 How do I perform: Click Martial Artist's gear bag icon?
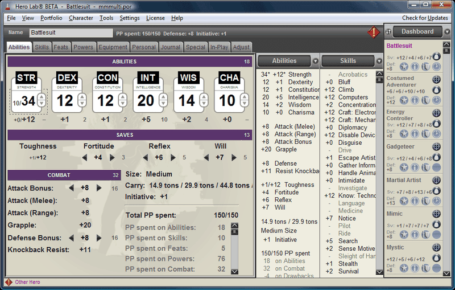(x=436, y=191)
